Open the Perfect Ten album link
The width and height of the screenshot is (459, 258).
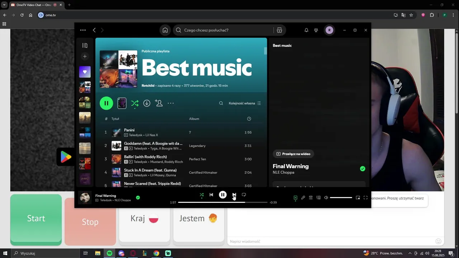(x=198, y=159)
